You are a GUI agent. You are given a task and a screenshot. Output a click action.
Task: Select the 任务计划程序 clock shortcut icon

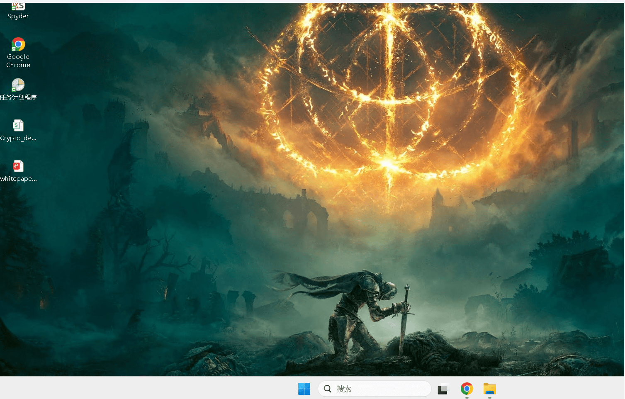click(18, 85)
